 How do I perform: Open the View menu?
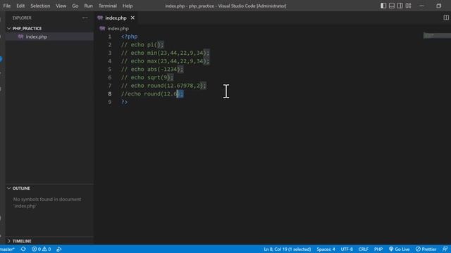tap(61, 6)
